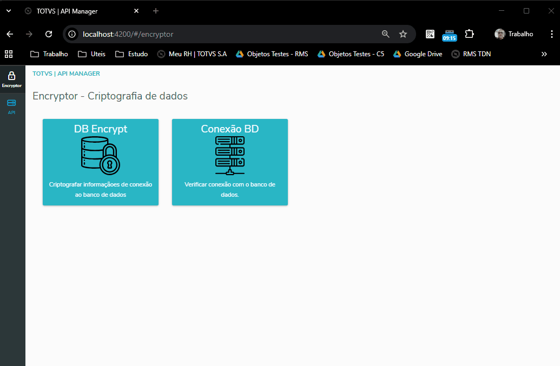
Task: Open the DB Encrypt card
Action: [x=100, y=162]
